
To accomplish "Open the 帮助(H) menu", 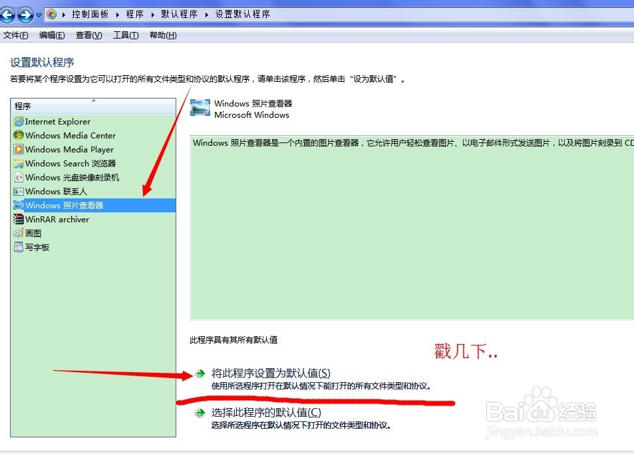I will click(163, 35).
